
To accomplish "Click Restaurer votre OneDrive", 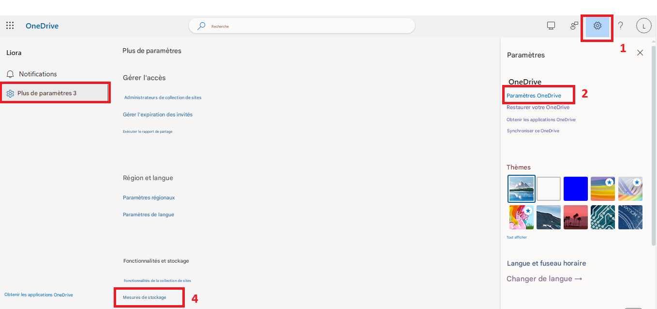I will pos(538,107).
